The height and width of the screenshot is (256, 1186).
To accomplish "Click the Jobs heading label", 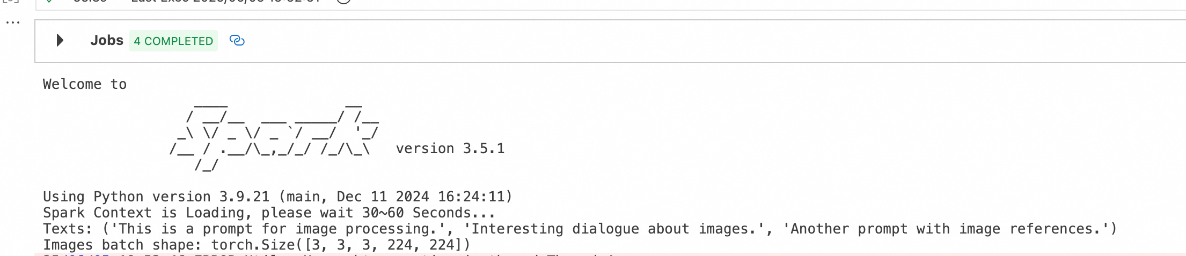I will point(107,41).
